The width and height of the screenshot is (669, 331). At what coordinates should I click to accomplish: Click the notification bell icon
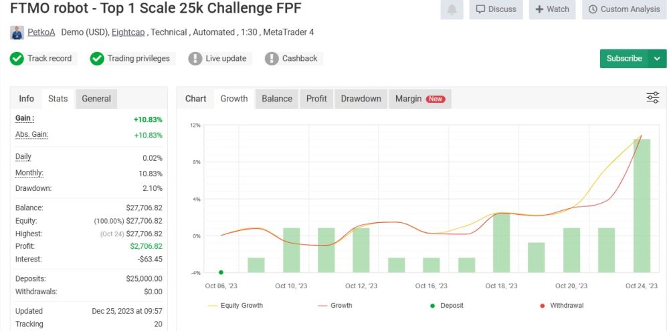452,9
